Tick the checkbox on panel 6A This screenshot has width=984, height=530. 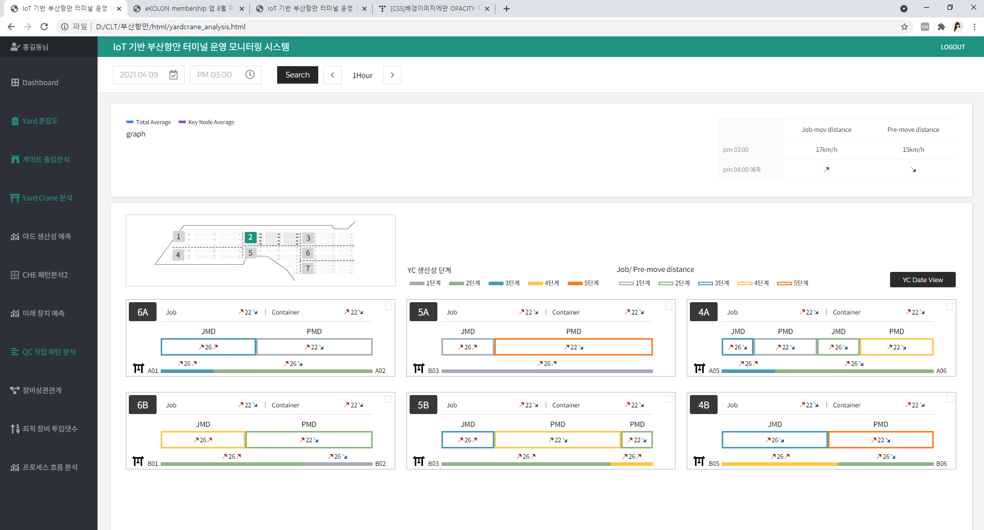pos(389,306)
